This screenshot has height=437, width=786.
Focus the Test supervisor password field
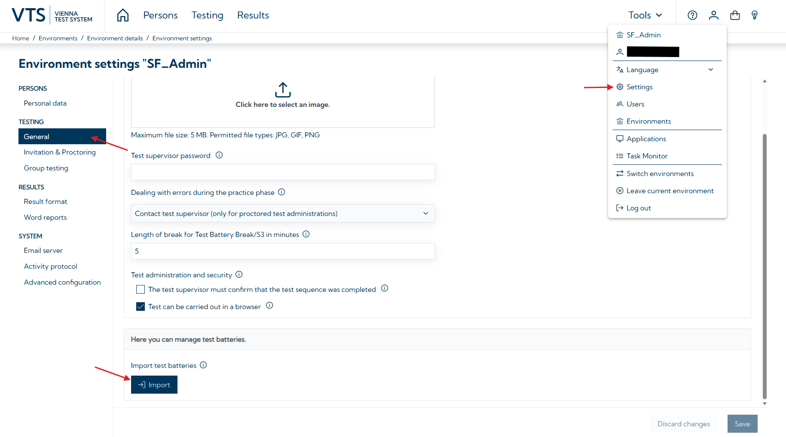coord(283,172)
